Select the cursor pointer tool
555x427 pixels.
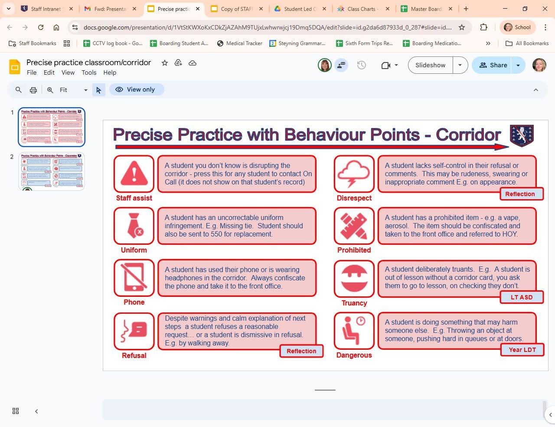[x=99, y=90]
